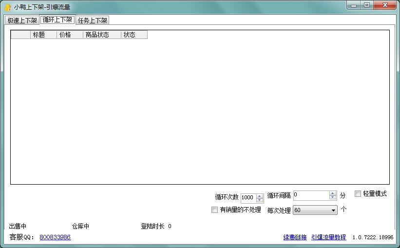Open the 任务上下架 tab

(x=93, y=20)
